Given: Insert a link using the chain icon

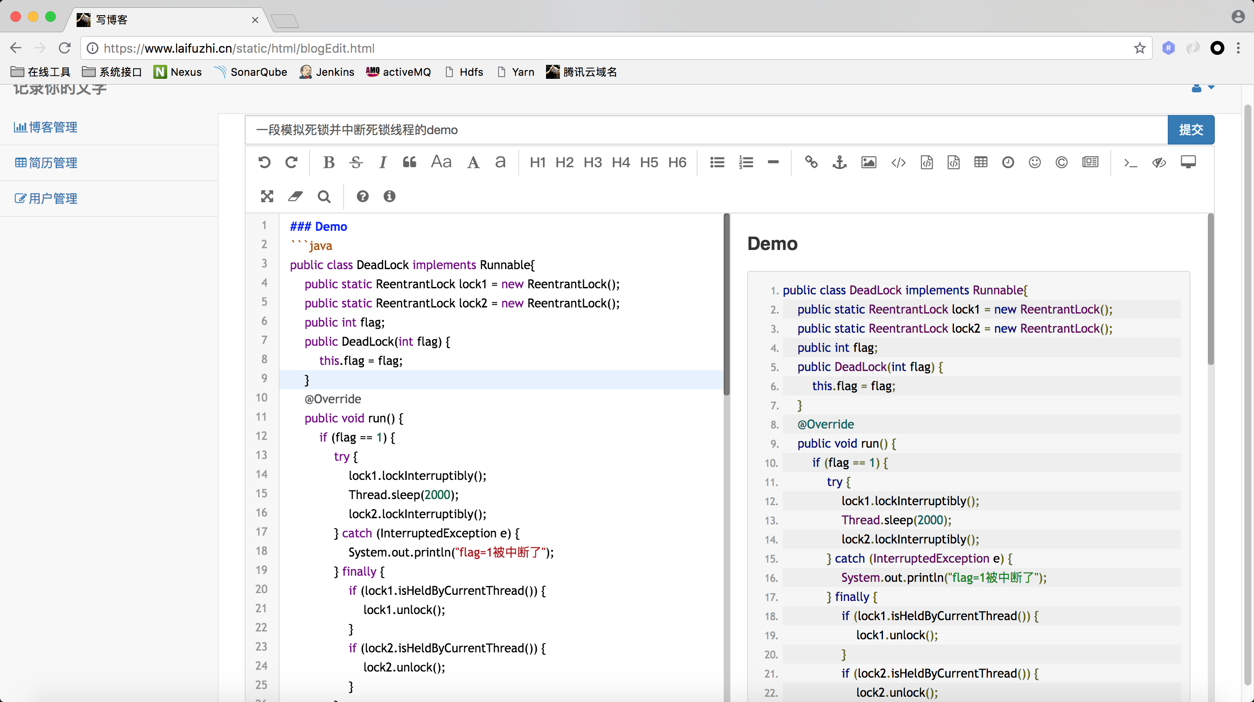Looking at the screenshot, I should [x=811, y=162].
